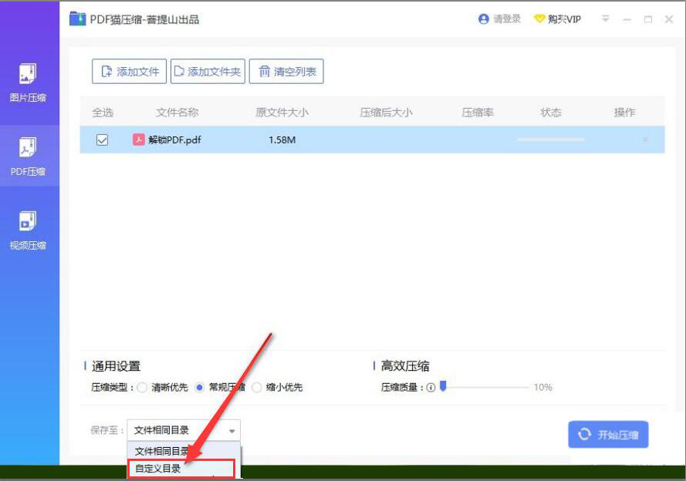Choose 自定义目录 from the dropdown list
This screenshot has height=481, width=686.
click(x=181, y=469)
